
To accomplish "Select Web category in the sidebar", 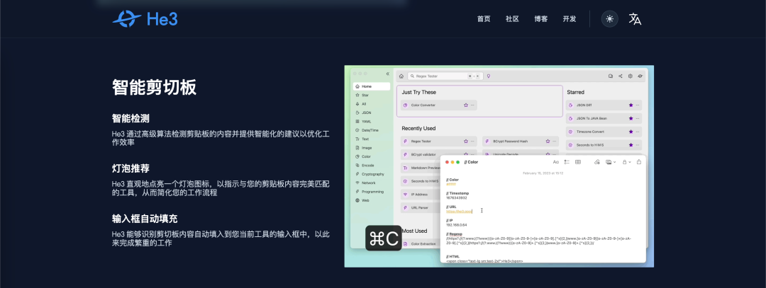I will (371, 200).
